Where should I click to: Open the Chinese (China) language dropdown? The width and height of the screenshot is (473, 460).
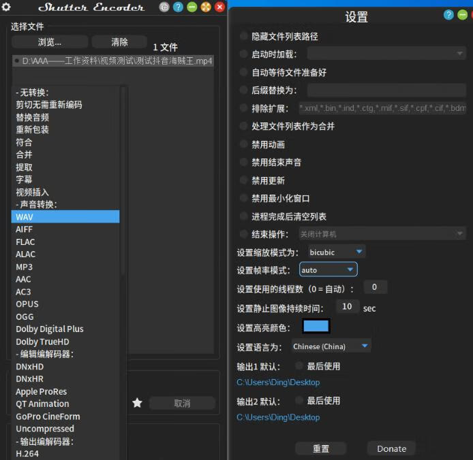(x=331, y=346)
